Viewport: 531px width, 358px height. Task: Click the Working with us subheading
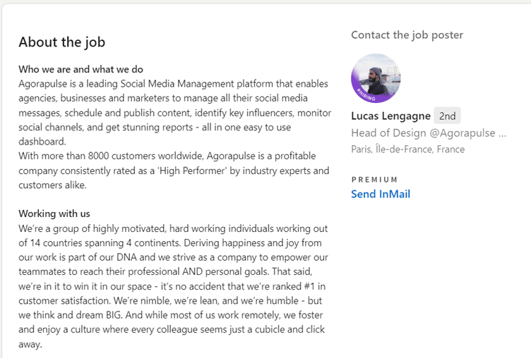(54, 214)
